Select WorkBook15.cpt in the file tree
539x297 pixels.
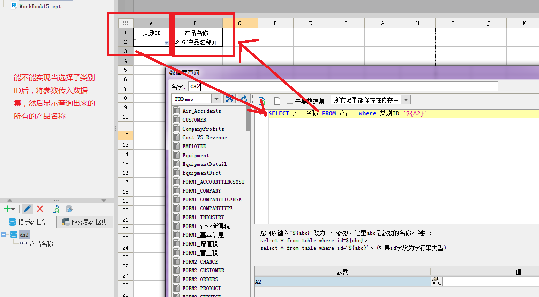[x=40, y=6]
